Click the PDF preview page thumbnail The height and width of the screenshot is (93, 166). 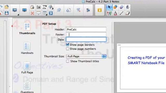click(141, 68)
